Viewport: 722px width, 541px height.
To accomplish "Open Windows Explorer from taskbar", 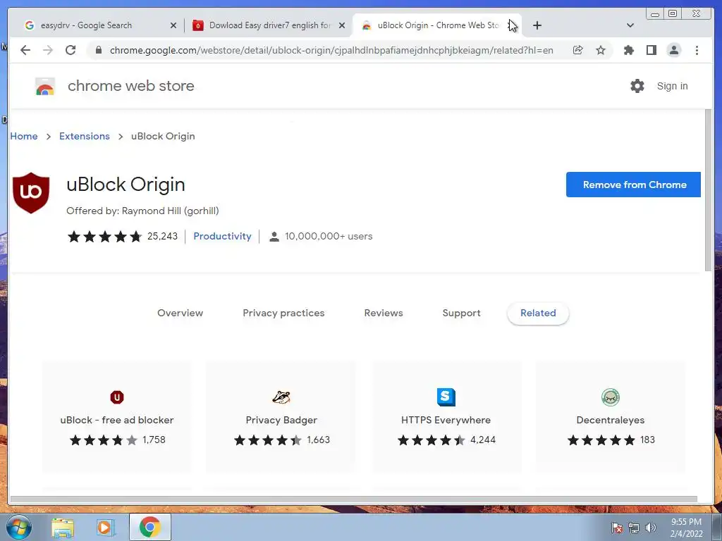I will [63, 527].
